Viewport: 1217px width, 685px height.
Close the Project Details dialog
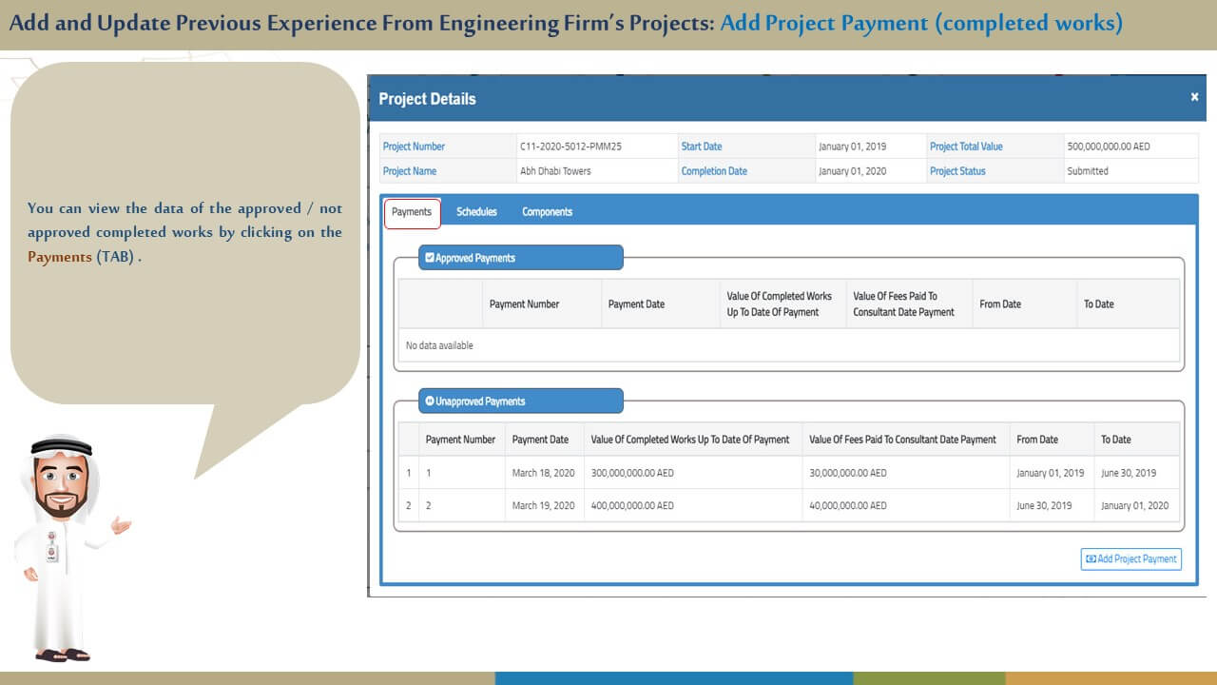[1194, 97]
